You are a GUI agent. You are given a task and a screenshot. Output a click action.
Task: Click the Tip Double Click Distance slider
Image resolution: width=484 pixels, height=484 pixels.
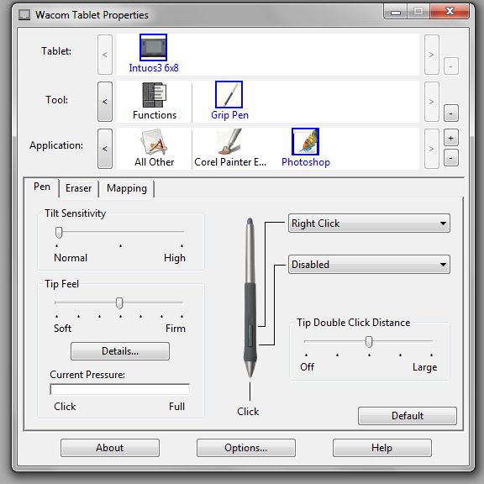click(x=369, y=342)
